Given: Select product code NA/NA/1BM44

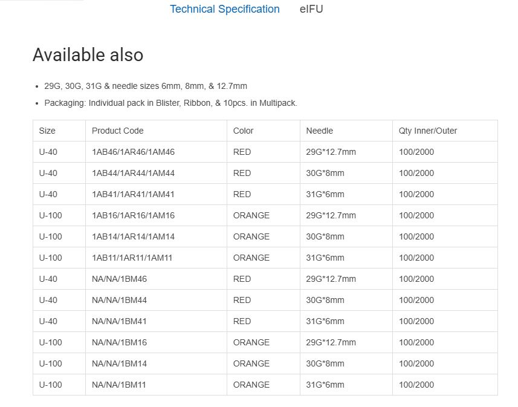Looking at the screenshot, I should pyautogui.click(x=119, y=300).
